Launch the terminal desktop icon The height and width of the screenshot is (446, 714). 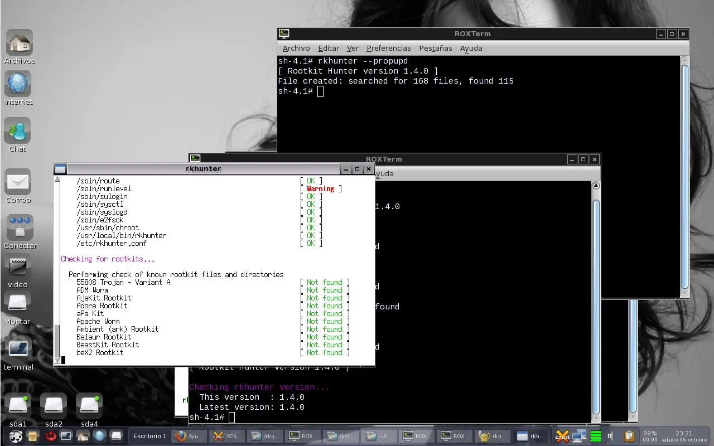tap(18, 350)
